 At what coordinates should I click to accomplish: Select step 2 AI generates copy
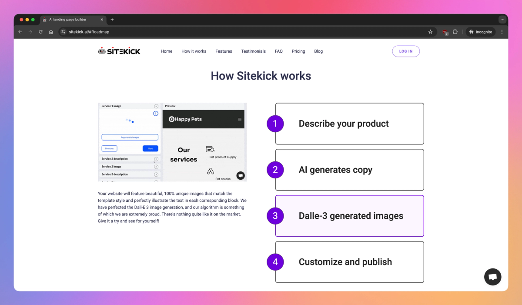[x=349, y=170]
